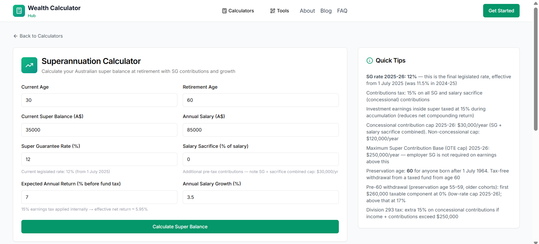This screenshot has width=539, height=244.
Task: Follow the Back to Calculators link
Action: (38, 36)
